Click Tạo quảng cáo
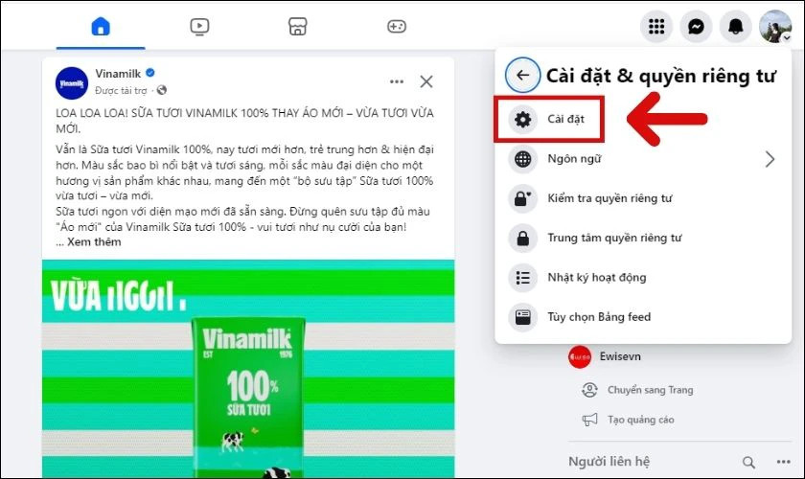The height and width of the screenshot is (479, 805). 641,420
